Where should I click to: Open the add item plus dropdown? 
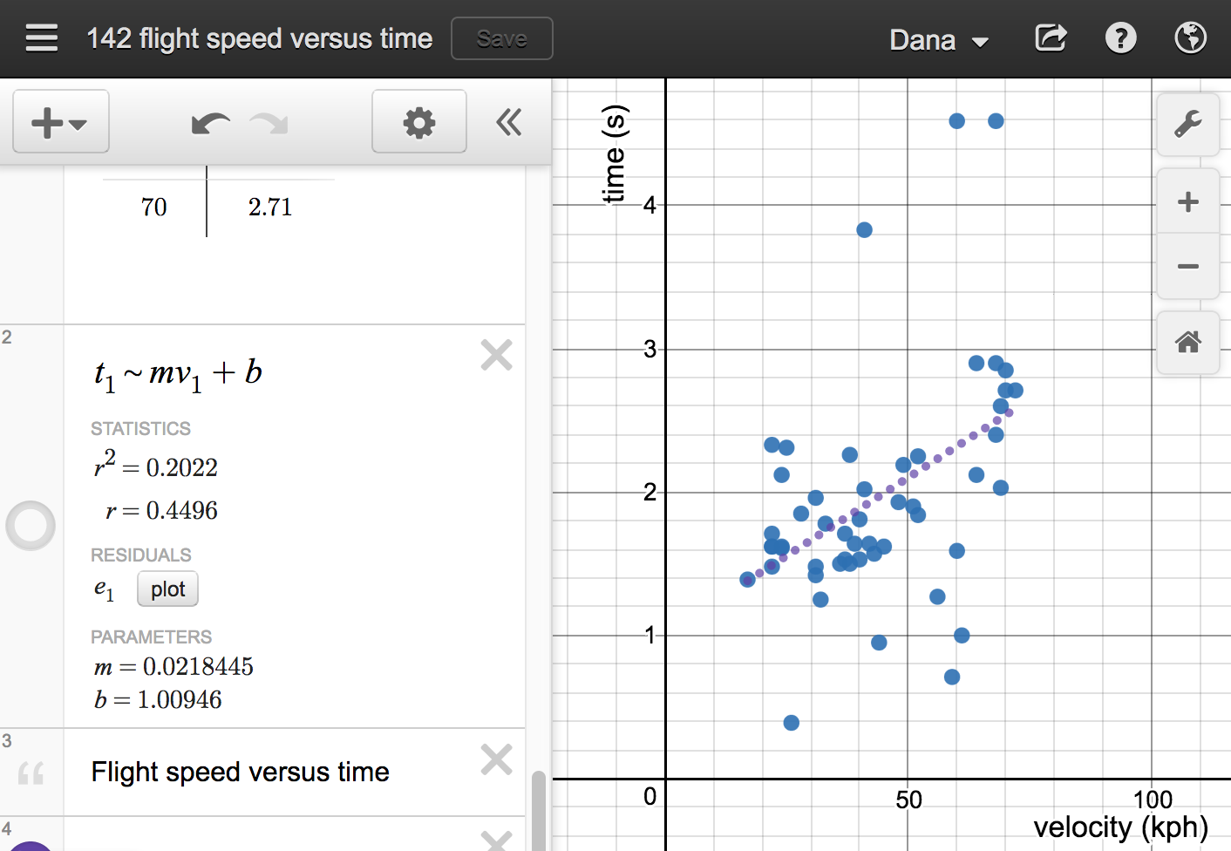(61, 122)
